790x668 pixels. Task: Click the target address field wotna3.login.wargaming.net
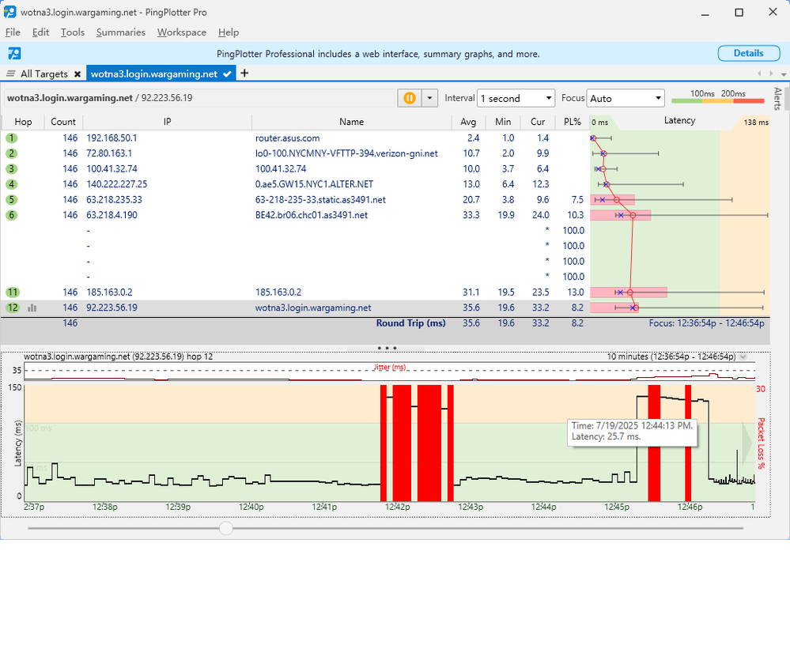tap(199, 98)
